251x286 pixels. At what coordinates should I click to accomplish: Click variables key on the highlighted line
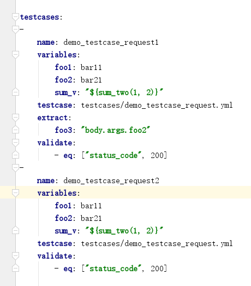coord(57,193)
